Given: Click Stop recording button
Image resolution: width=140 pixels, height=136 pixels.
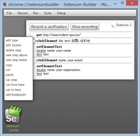Looking at the screenshot, I should point(85,27).
